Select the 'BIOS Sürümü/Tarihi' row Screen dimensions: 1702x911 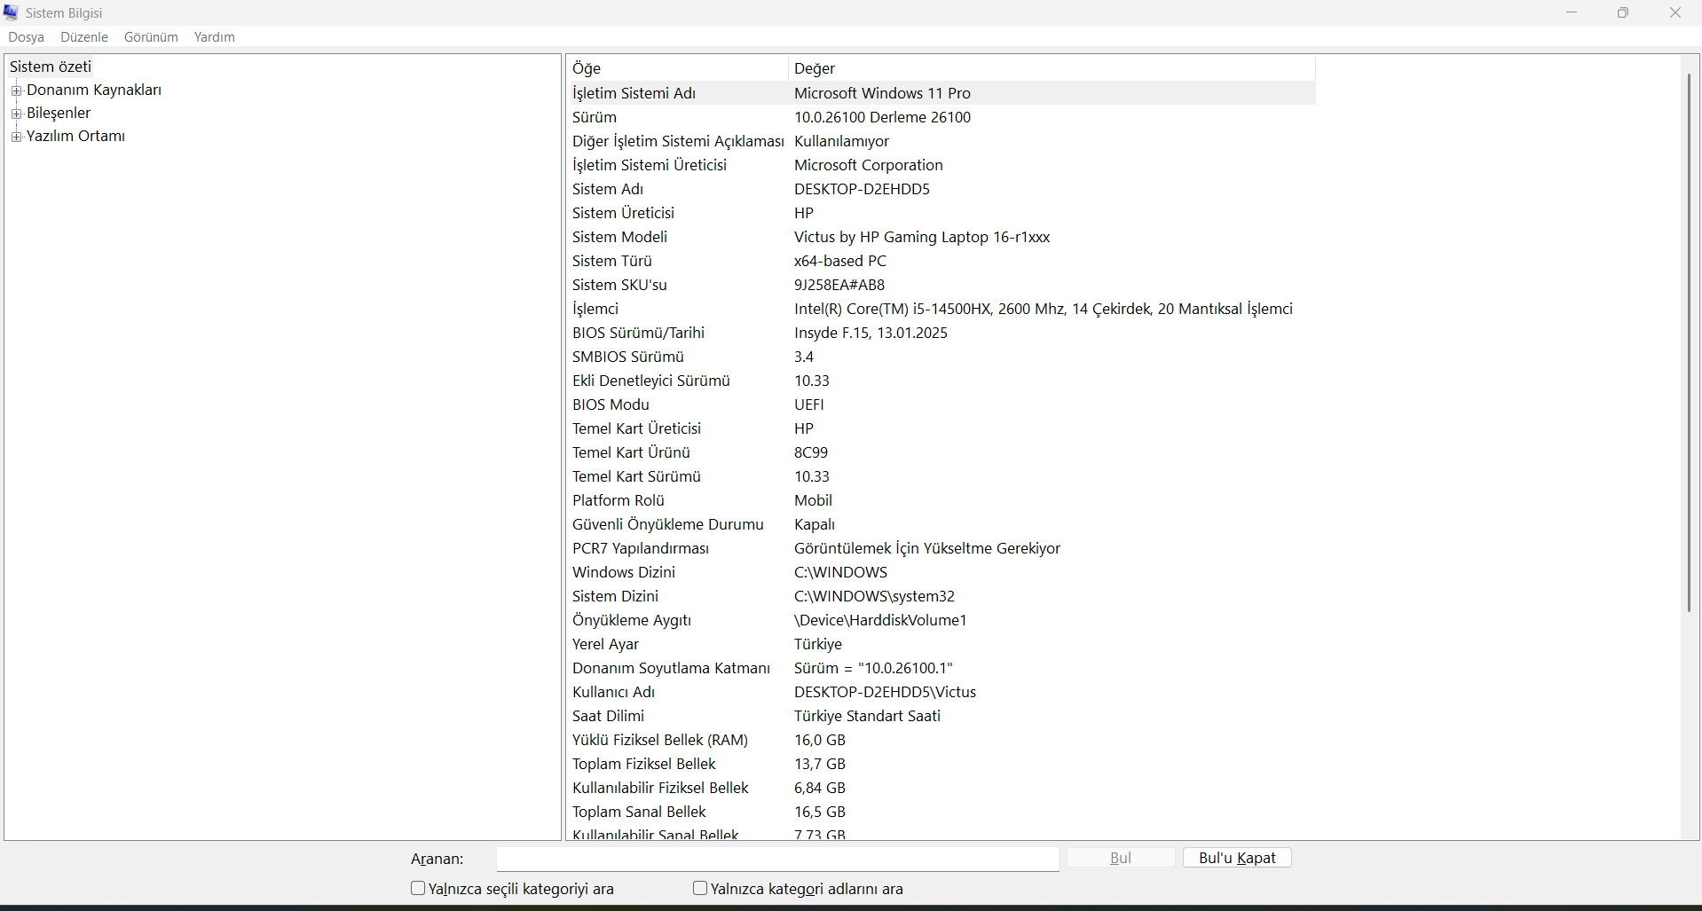point(942,333)
